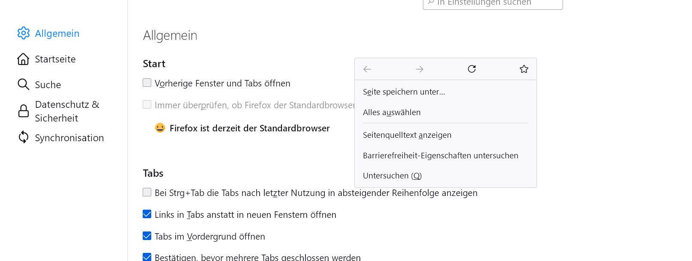Viewport: 692px width, 261px height.
Task: Uncheck 'Links in Tabs anstatt in neuen Fenstern öffnen'
Action: [147, 214]
